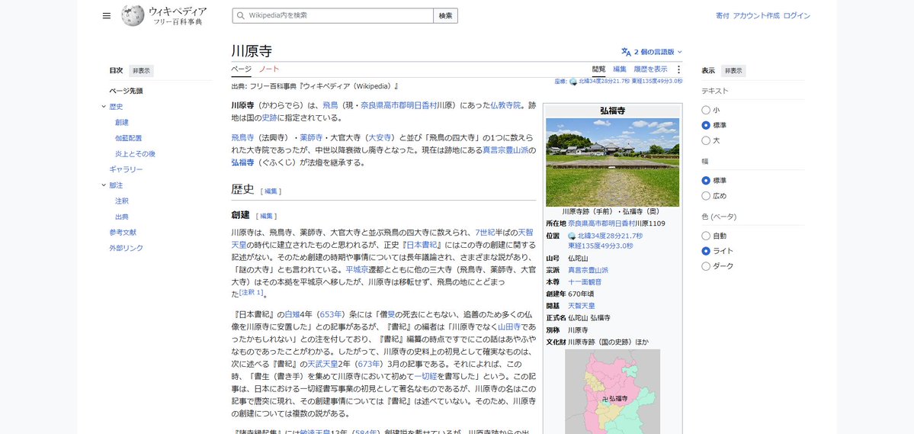914x434 pixels.
Task: Jump to 創建 in contents
Action: click(122, 123)
